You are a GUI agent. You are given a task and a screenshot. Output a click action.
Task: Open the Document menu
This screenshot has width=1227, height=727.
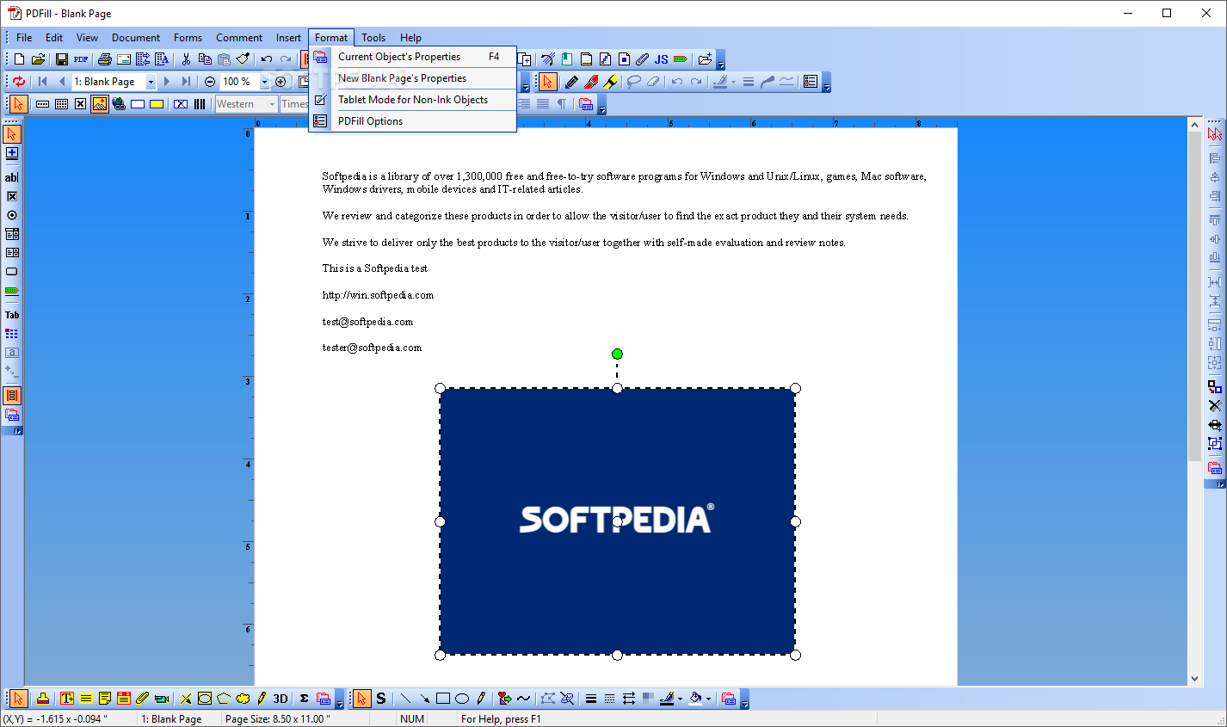click(x=136, y=38)
